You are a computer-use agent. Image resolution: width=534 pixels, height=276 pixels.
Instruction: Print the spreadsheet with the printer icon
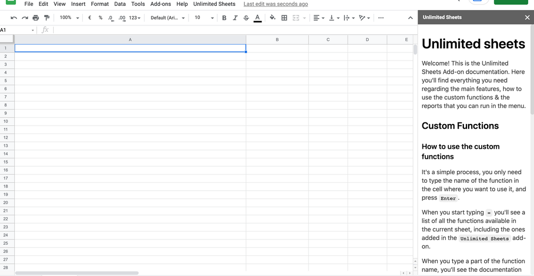[x=36, y=17]
